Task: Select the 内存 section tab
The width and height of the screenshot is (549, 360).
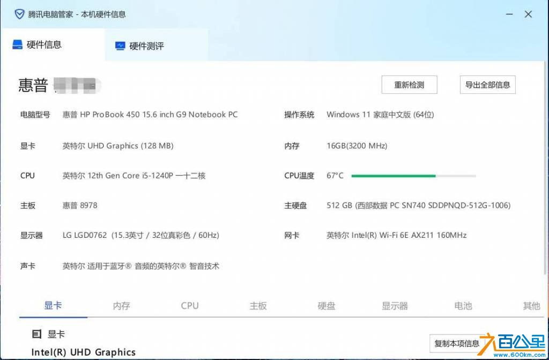Action: coord(121,305)
